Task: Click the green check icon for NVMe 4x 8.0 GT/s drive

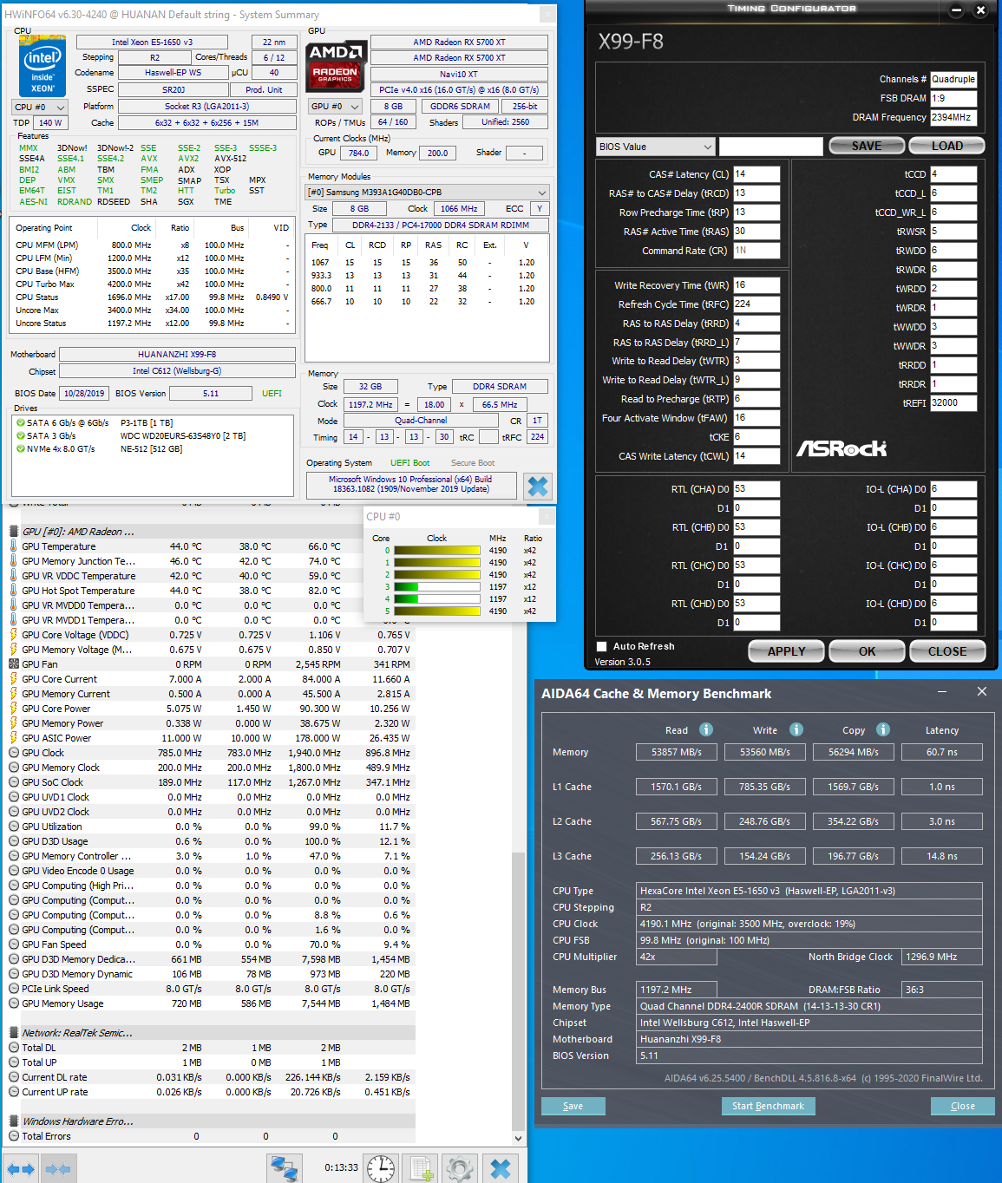Action: [20, 448]
